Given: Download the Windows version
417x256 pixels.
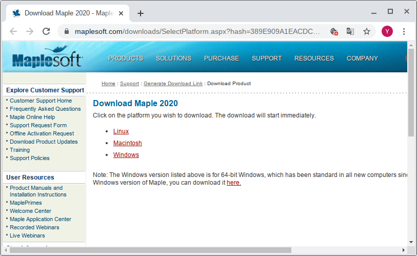Looking at the screenshot, I should click(x=126, y=154).
